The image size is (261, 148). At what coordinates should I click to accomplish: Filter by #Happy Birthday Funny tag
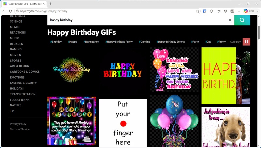[x=119, y=42]
